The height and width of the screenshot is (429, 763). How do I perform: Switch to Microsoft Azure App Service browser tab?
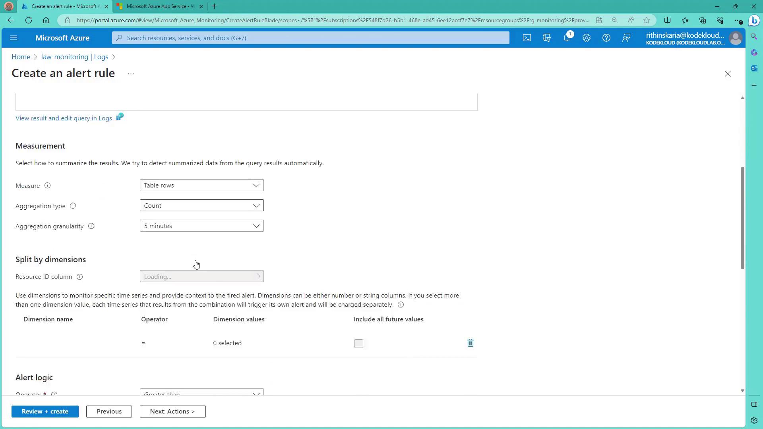tap(160, 6)
